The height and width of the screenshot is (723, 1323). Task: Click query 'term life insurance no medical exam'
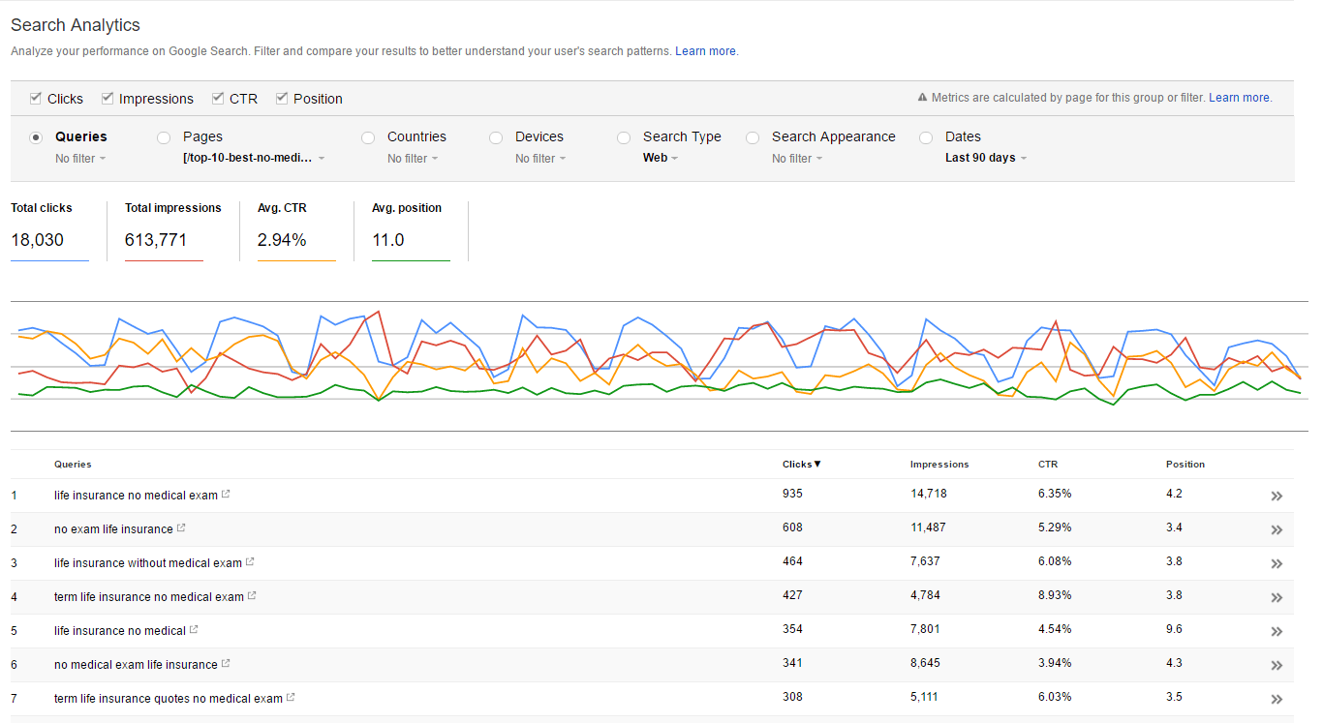tap(149, 597)
